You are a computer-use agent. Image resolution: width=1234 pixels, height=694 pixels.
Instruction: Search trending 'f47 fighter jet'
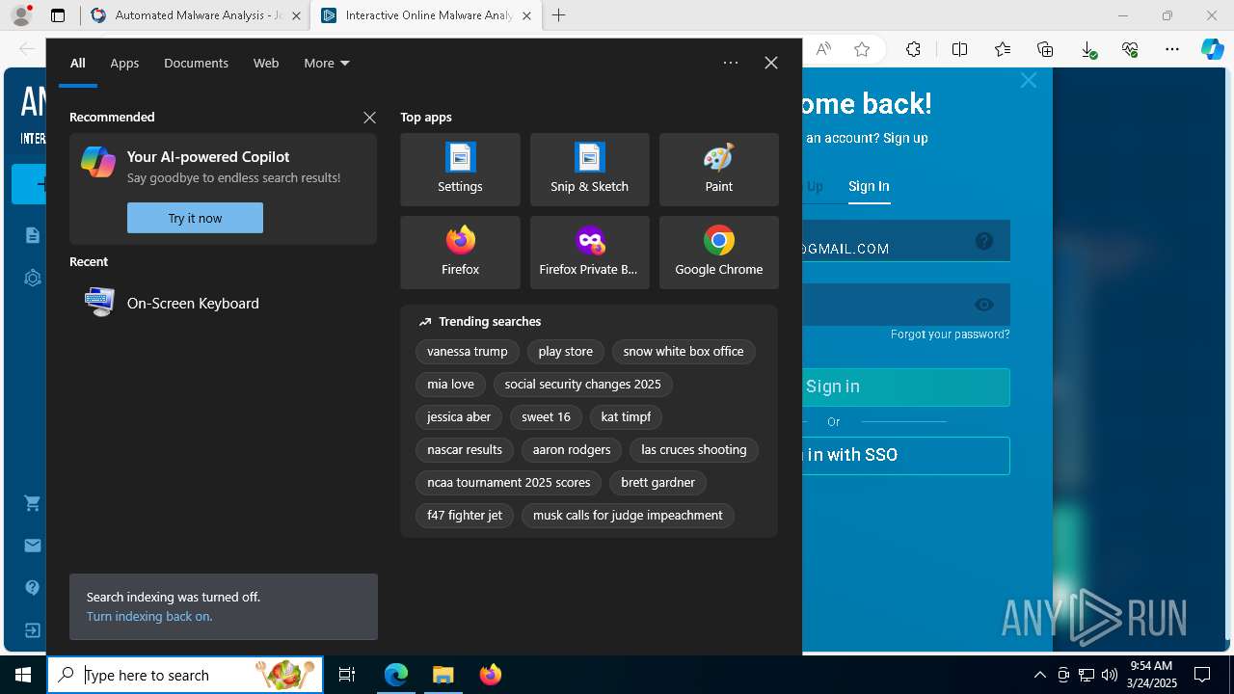pos(465,516)
